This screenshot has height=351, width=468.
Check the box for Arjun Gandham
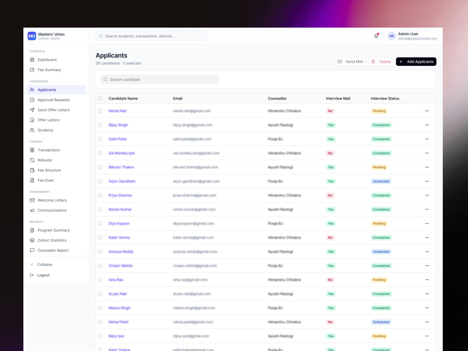pos(100,181)
